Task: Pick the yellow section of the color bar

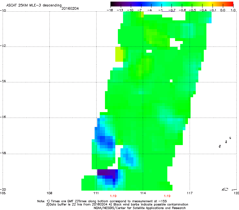Action: pyautogui.click(x=211, y=4)
